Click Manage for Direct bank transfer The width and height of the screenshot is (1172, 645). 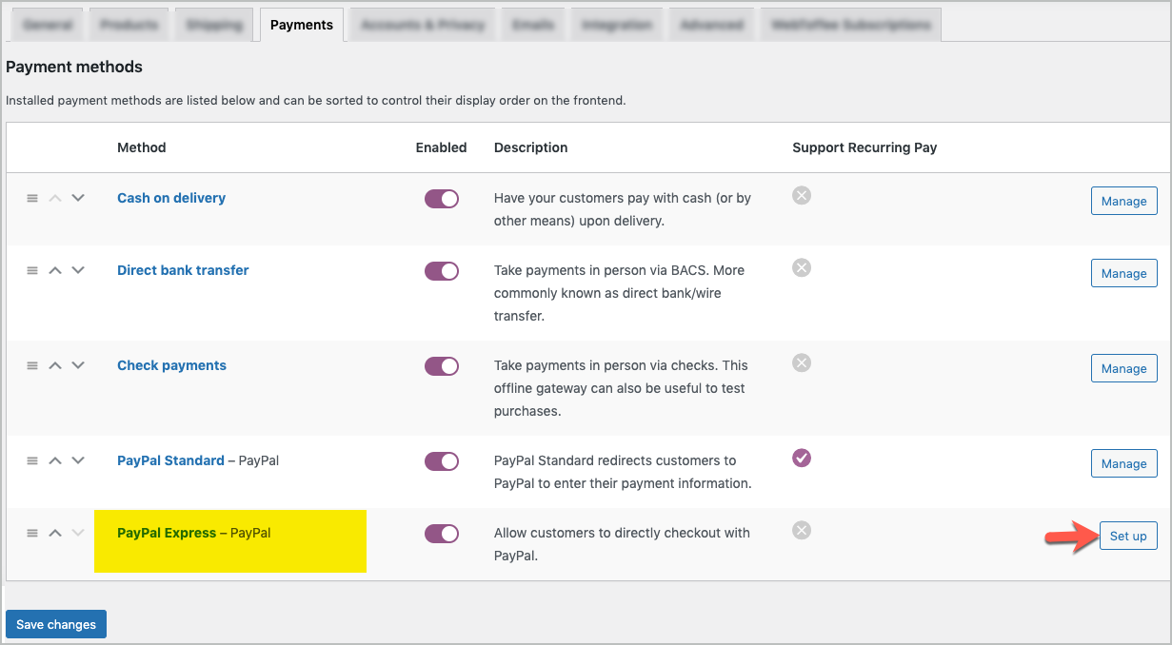[1123, 273]
